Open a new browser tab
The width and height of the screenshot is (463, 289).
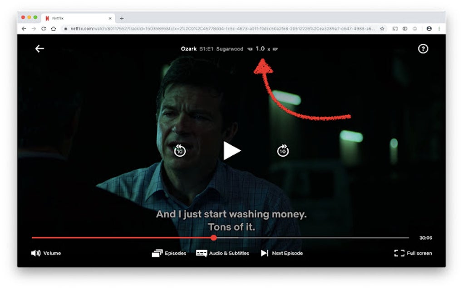122,18
